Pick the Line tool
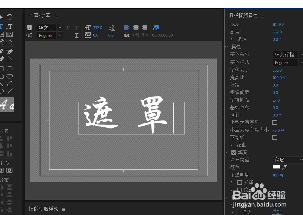303x215 pixels. [10, 91]
